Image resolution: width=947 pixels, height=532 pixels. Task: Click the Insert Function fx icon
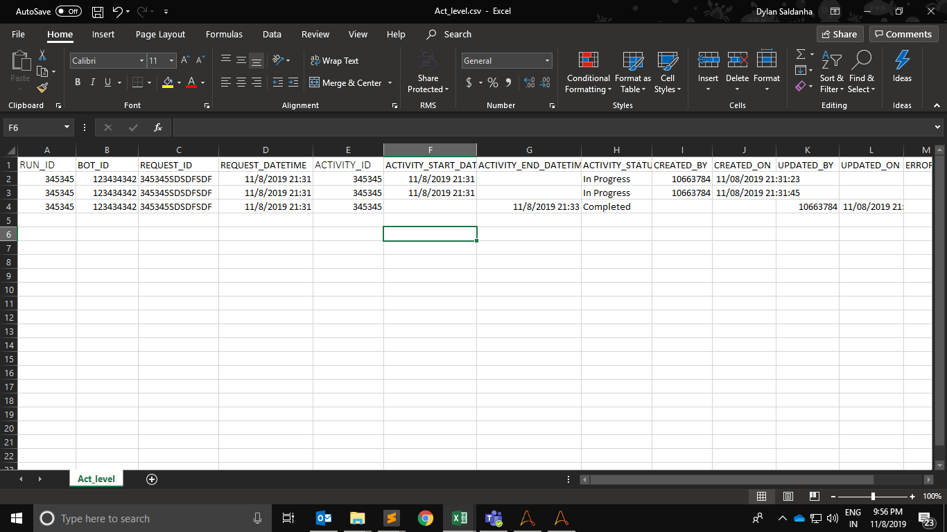[158, 127]
